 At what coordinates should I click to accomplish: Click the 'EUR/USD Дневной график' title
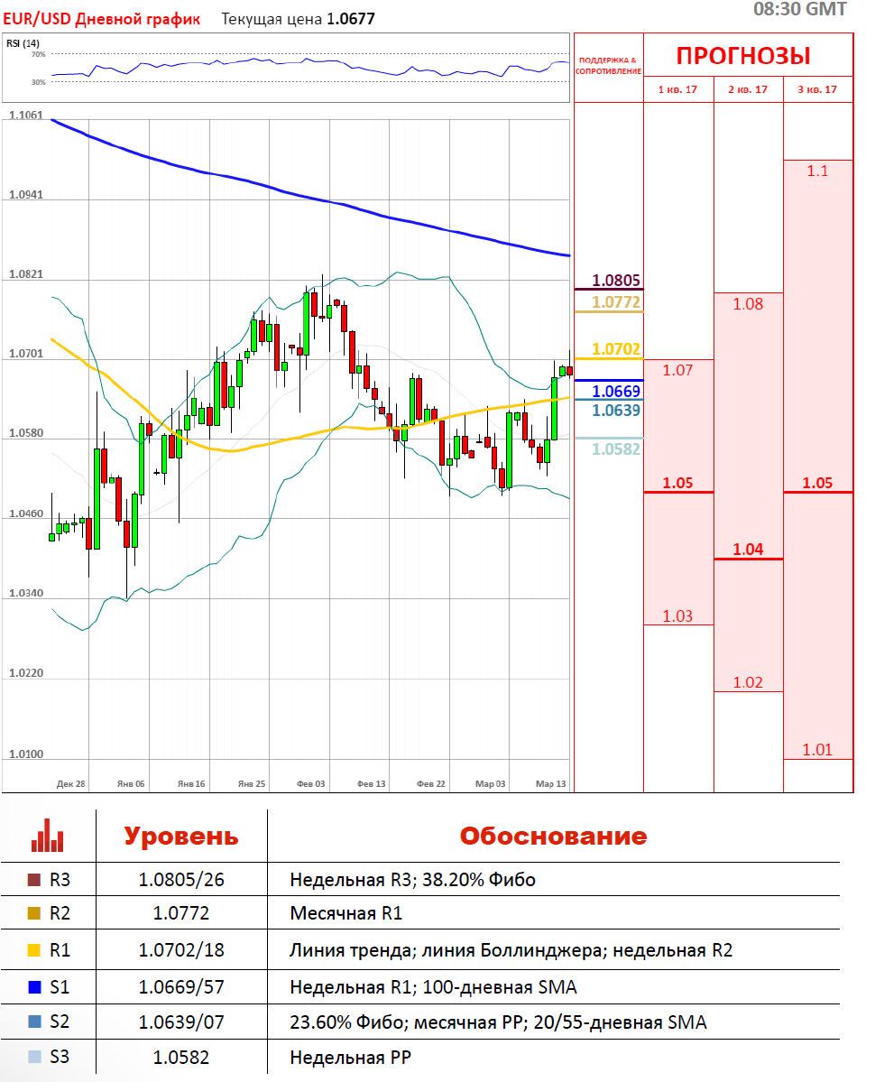(101, 19)
